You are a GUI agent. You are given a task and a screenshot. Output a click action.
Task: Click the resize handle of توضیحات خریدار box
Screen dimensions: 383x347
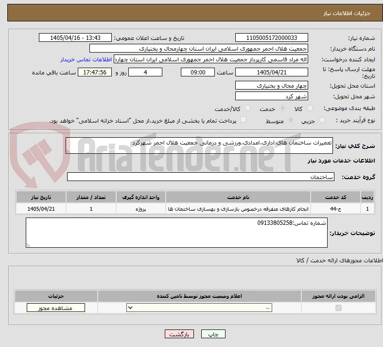coord(28,245)
